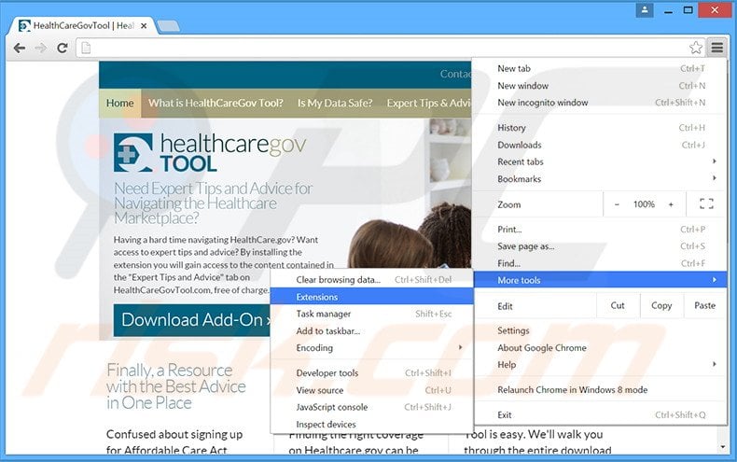Select the HealthCareGovTool browser tab
The height and width of the screenshot is (462, 737).
click(83, 26)
